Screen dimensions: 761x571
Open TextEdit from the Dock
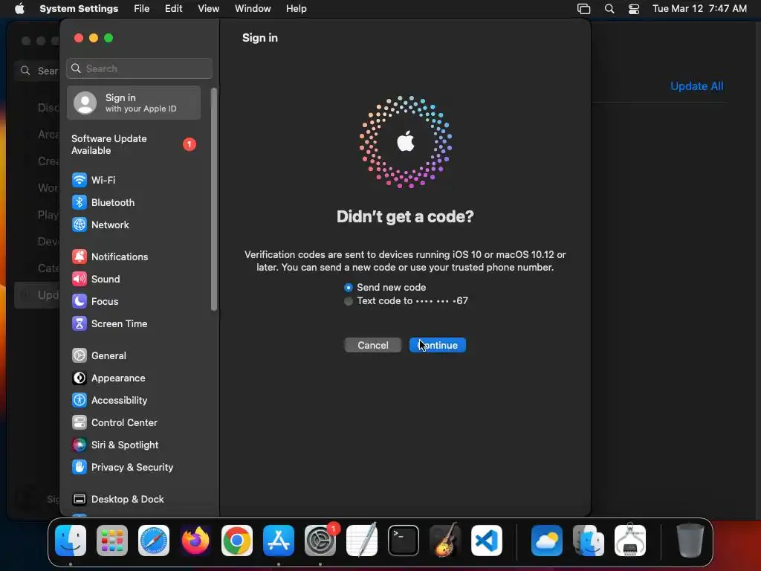click(362, 541)
